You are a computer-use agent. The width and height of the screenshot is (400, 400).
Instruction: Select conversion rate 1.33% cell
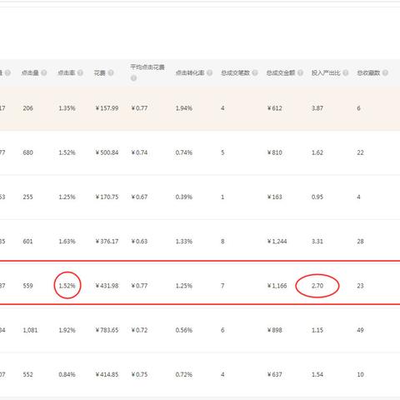coord(184,242)
